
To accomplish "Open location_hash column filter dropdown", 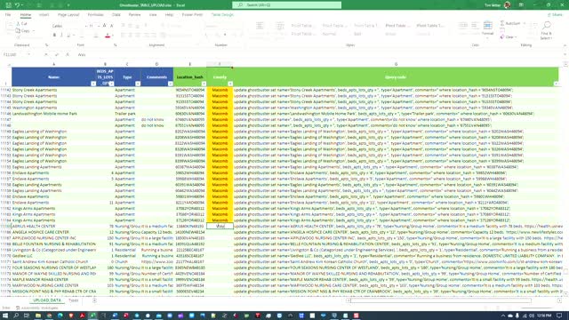I will pyautogui.click(x=204, y=84).
